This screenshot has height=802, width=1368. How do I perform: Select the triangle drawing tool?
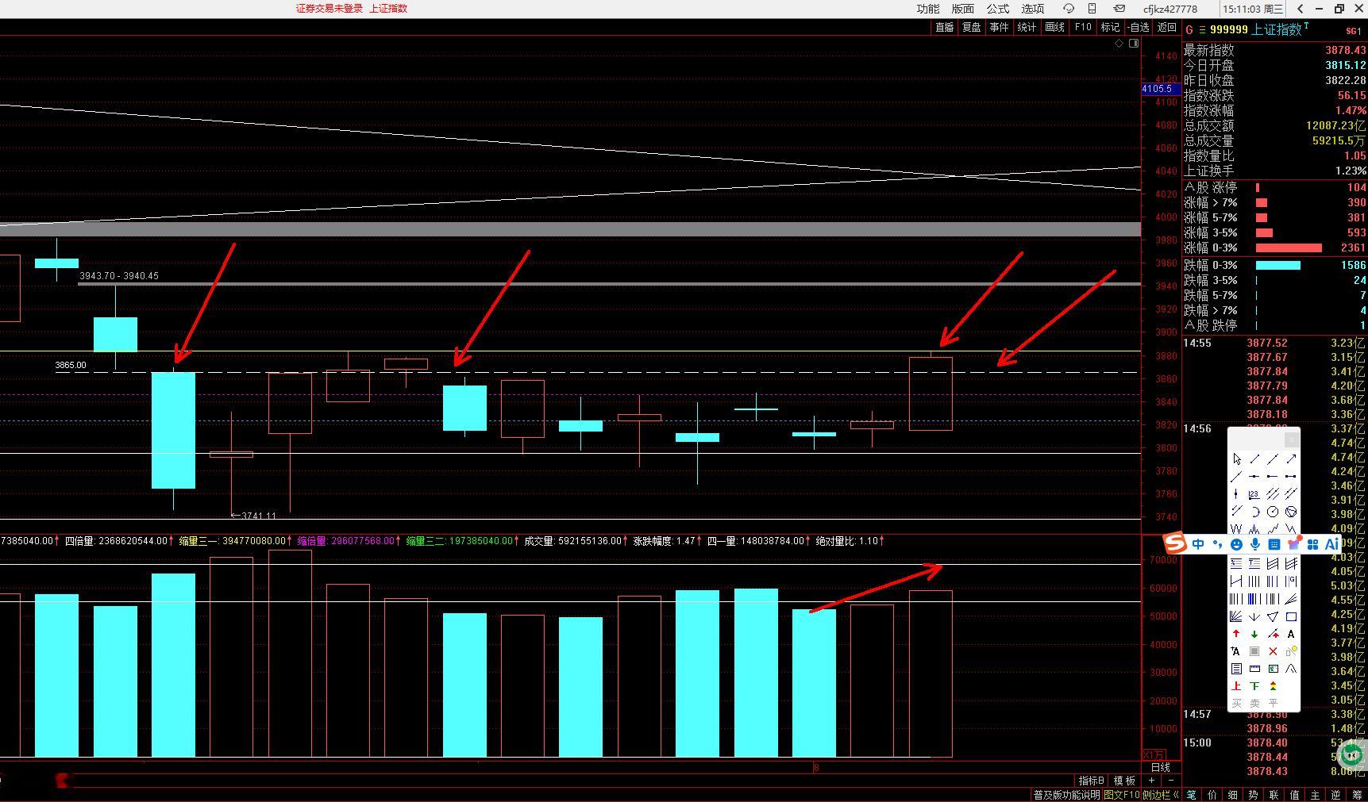click(1273, 616)
